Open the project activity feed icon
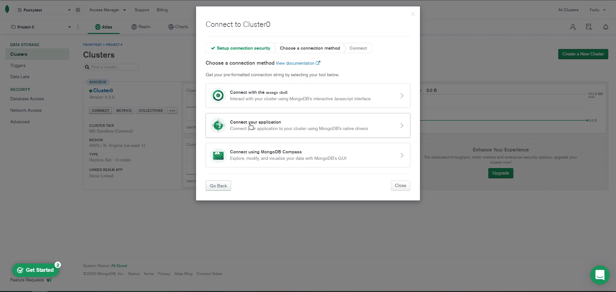The image size is (616, 292). (x=589, y=27)
